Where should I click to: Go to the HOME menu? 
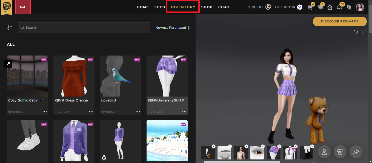143,7
